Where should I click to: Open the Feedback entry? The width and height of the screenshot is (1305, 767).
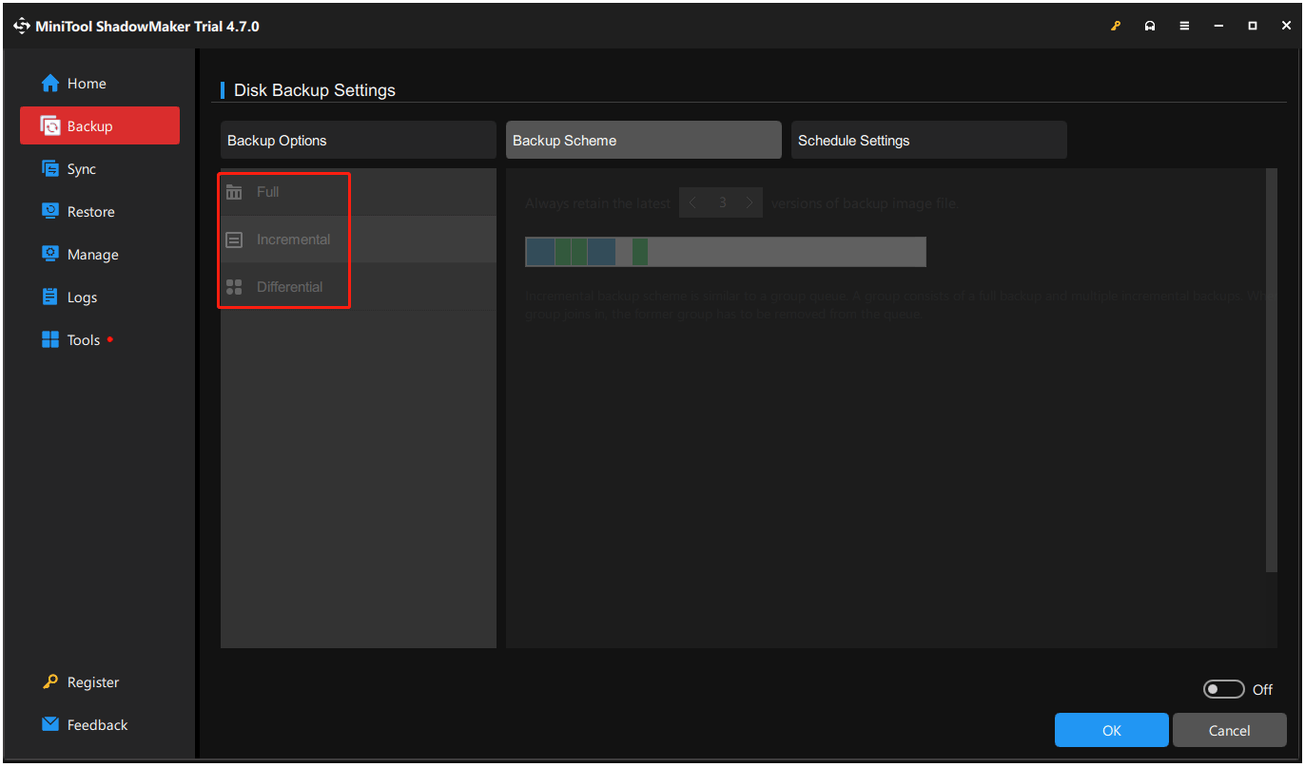[x=85, y=725]
